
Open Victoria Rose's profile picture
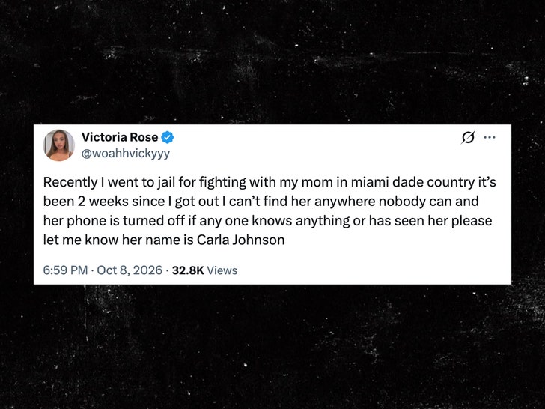coord(58,145)
